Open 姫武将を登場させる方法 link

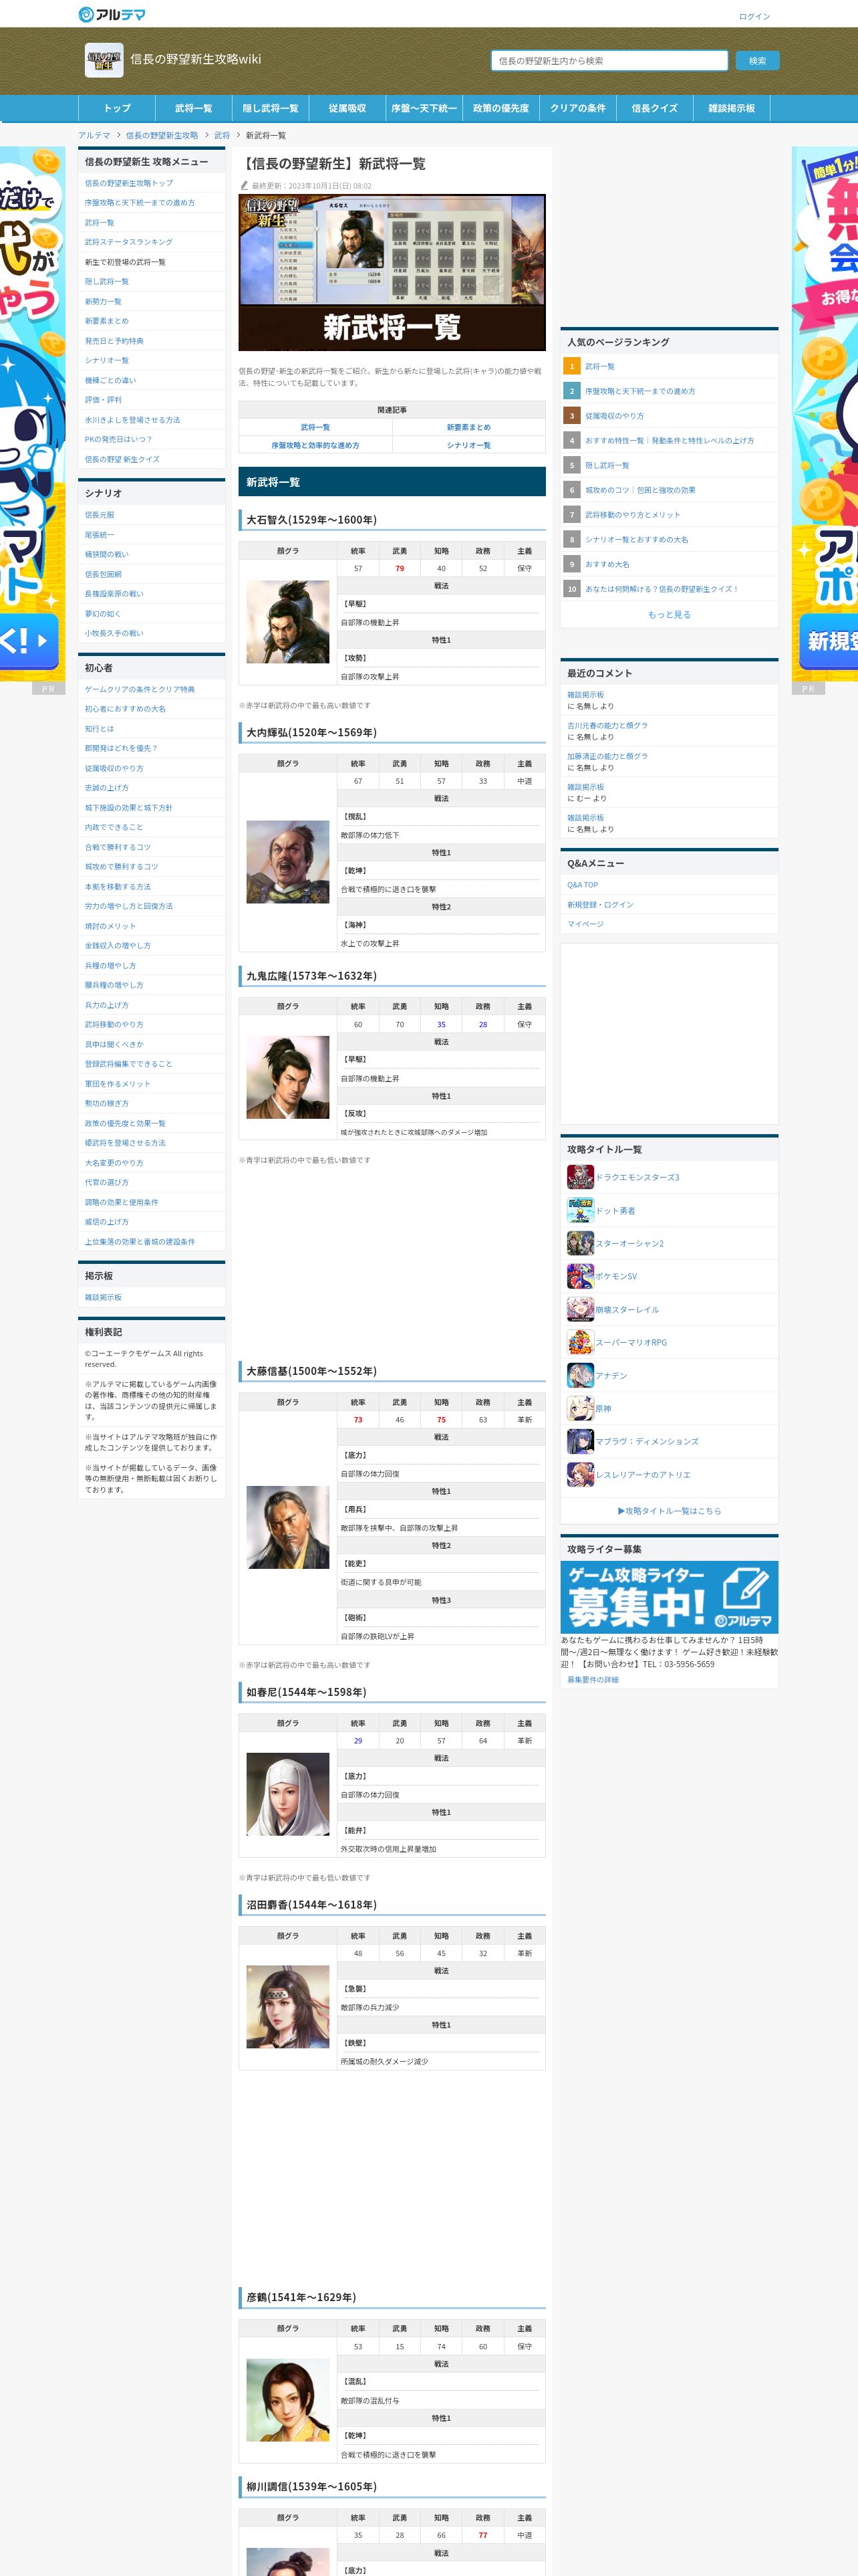click(x=126, y=1143)
